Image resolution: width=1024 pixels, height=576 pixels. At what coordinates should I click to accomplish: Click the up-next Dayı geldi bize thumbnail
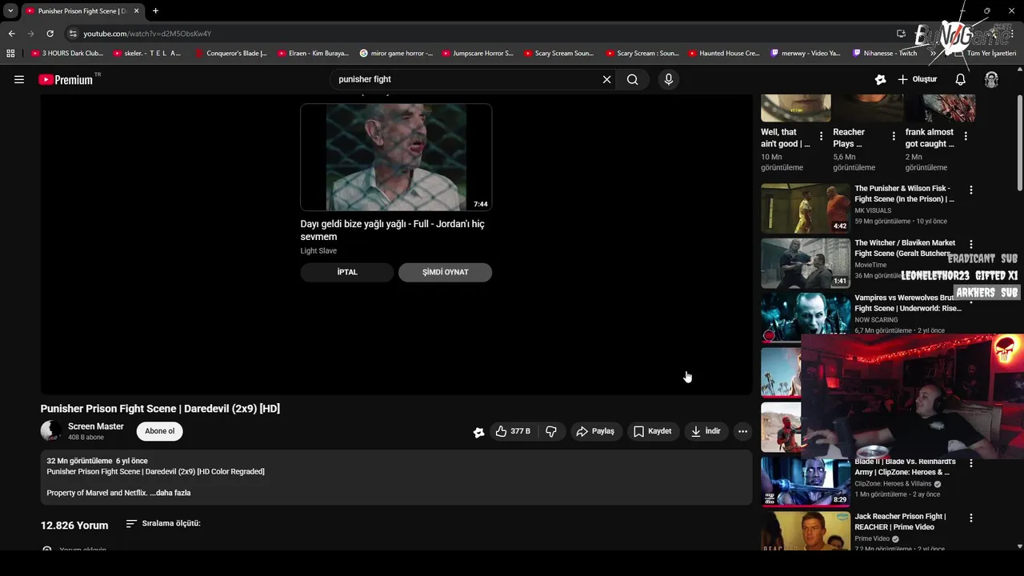point(396,157)
